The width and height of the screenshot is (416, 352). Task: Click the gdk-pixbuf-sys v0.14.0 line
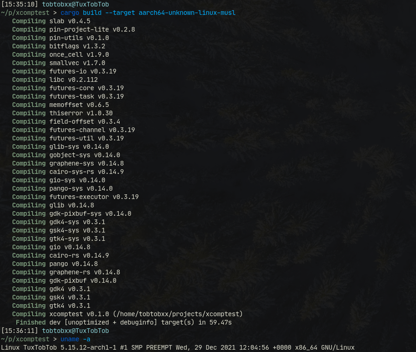coord(72,213)
